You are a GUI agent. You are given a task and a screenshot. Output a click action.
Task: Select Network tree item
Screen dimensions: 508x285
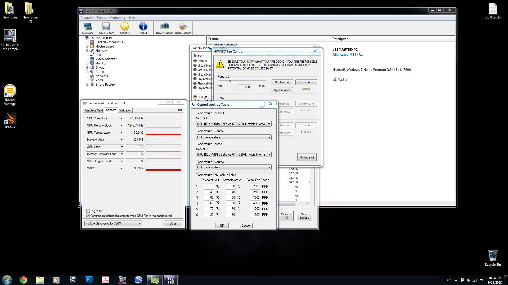tap(102, 76)
